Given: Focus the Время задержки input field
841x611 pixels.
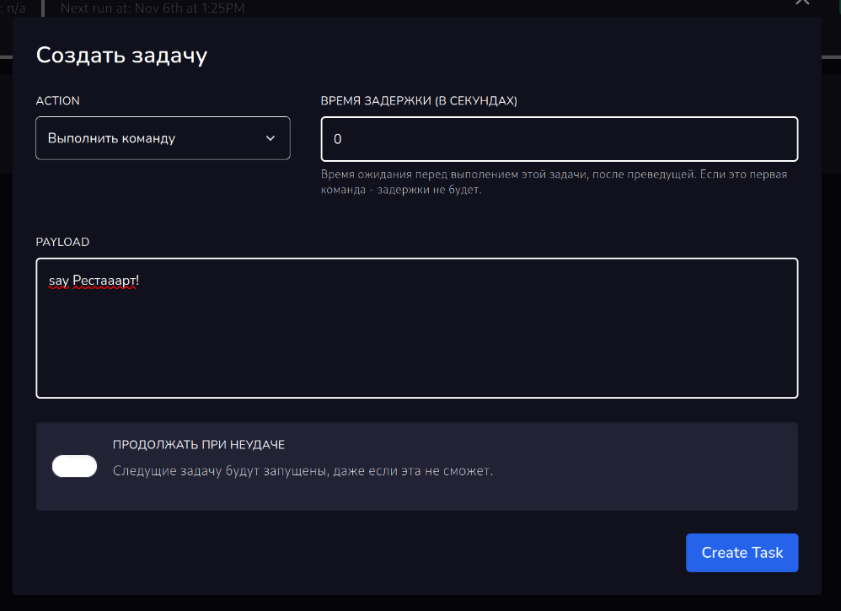Looking at the screenshot, I should point(559,139).
